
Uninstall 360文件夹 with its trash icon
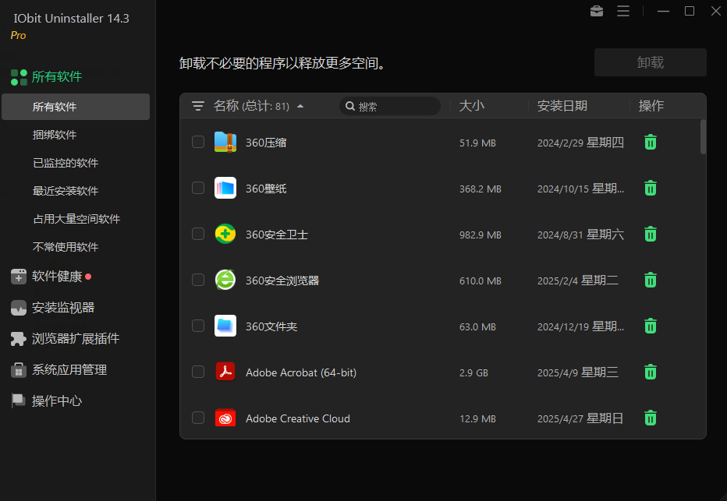651,326
